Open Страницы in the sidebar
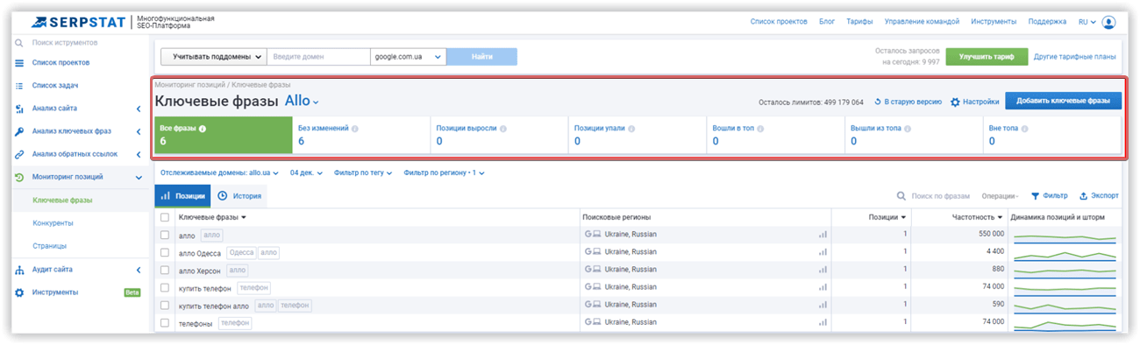Viewport: 1140px width, 345px height. [49, 246]
